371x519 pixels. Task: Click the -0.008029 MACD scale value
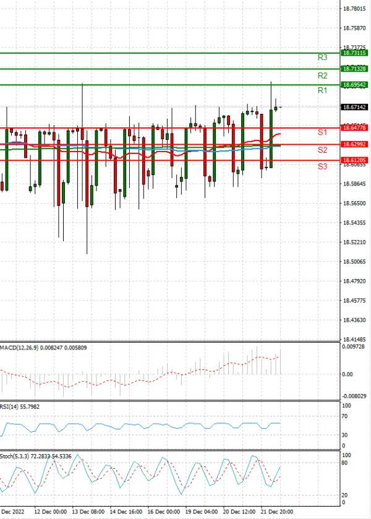354,396
